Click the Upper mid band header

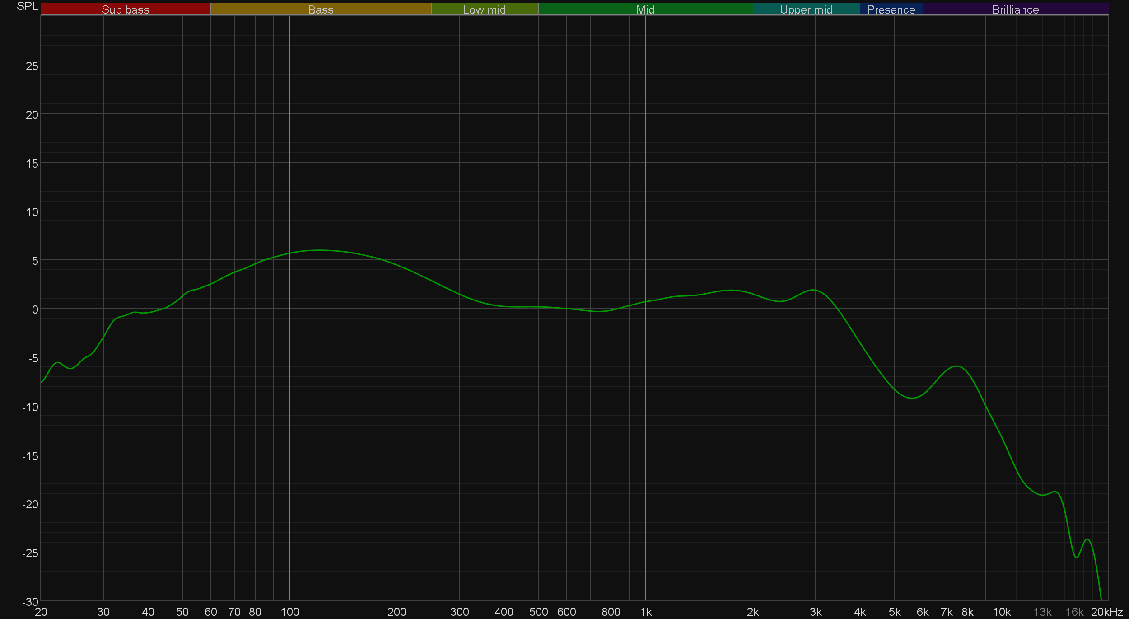[x=806, y=9]
